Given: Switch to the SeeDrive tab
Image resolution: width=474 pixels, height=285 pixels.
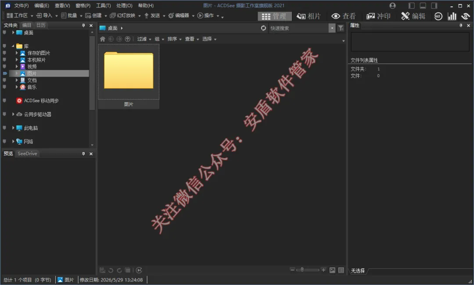Looking at the screenshot, I should (27, 153).
